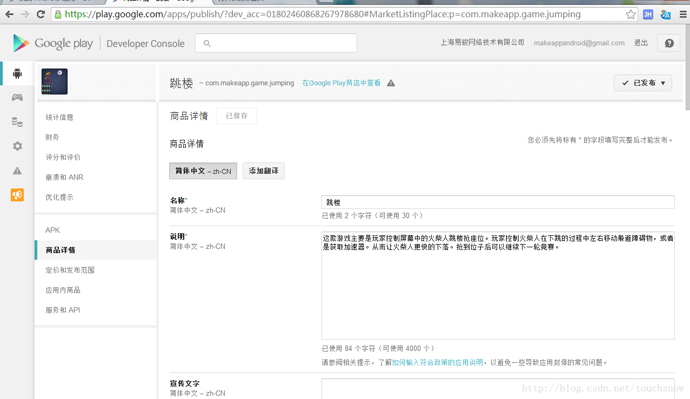Viewport: 690px width, 399px height.
Task: Click the warning triangle beside store link
Action: pyautogui.click(x=391, y=83)
